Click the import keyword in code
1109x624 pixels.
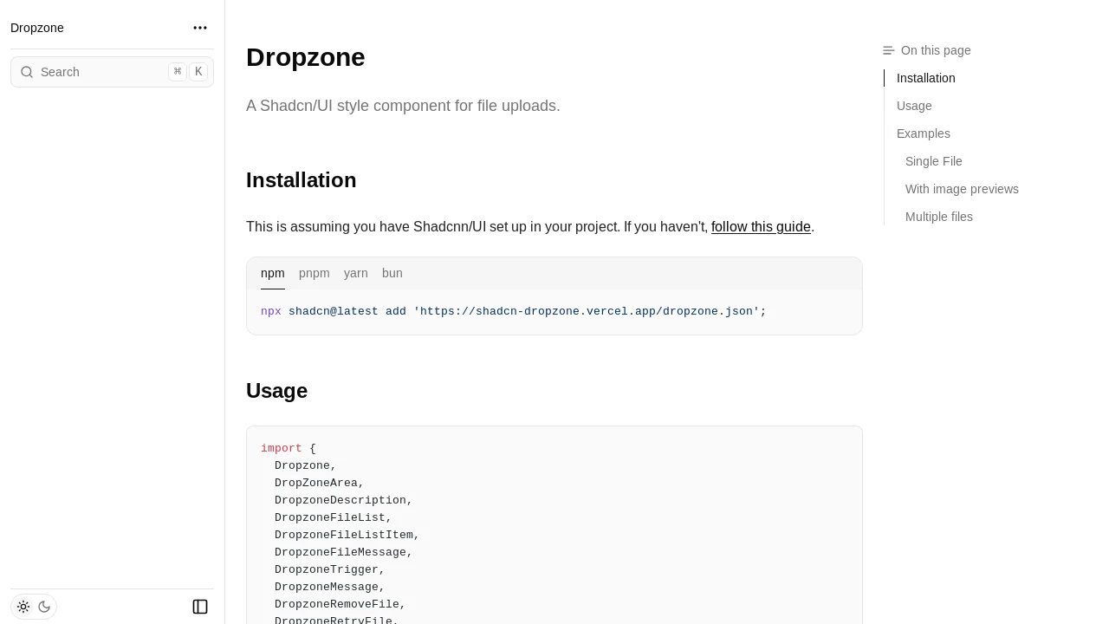[282, 448]
